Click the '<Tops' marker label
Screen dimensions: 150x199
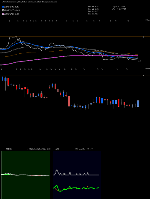147,20
